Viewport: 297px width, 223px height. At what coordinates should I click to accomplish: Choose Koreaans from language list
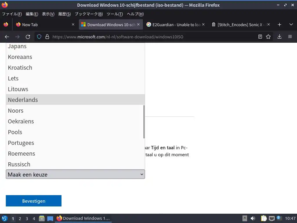[75, 57]
